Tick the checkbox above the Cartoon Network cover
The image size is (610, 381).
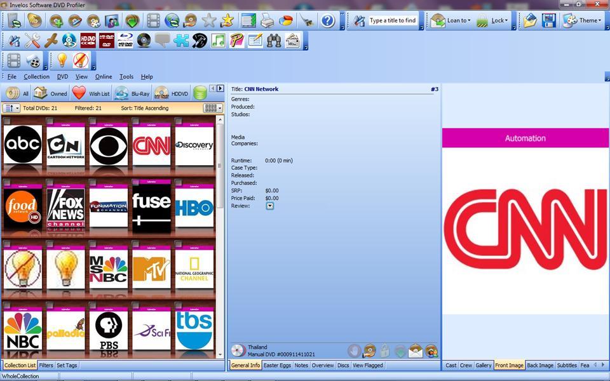pos(50,121)
